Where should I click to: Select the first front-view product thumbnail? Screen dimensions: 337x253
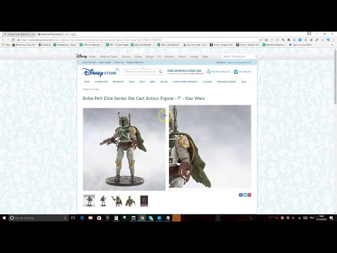pos(89,201)
